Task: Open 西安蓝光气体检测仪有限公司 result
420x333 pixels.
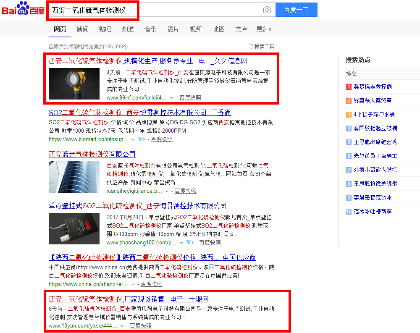Action: point(92,154)
